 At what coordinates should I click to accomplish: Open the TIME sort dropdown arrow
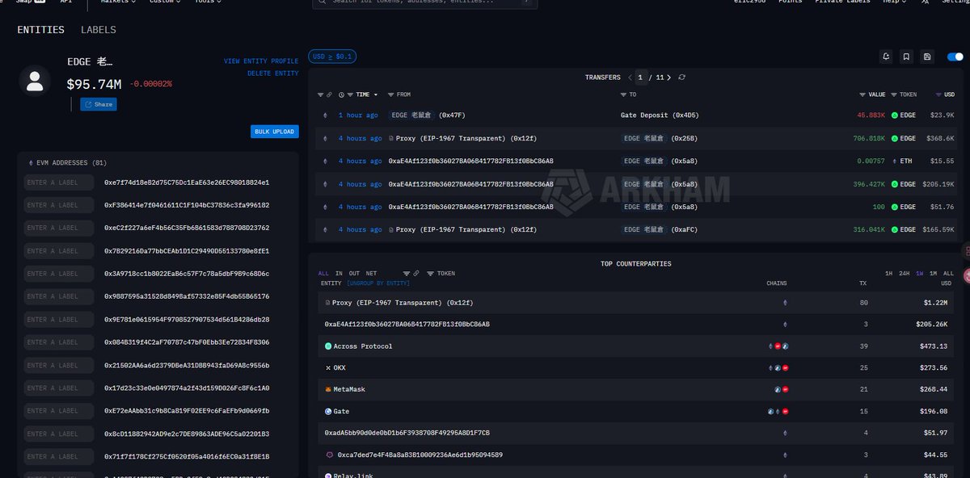pos(375,95)
